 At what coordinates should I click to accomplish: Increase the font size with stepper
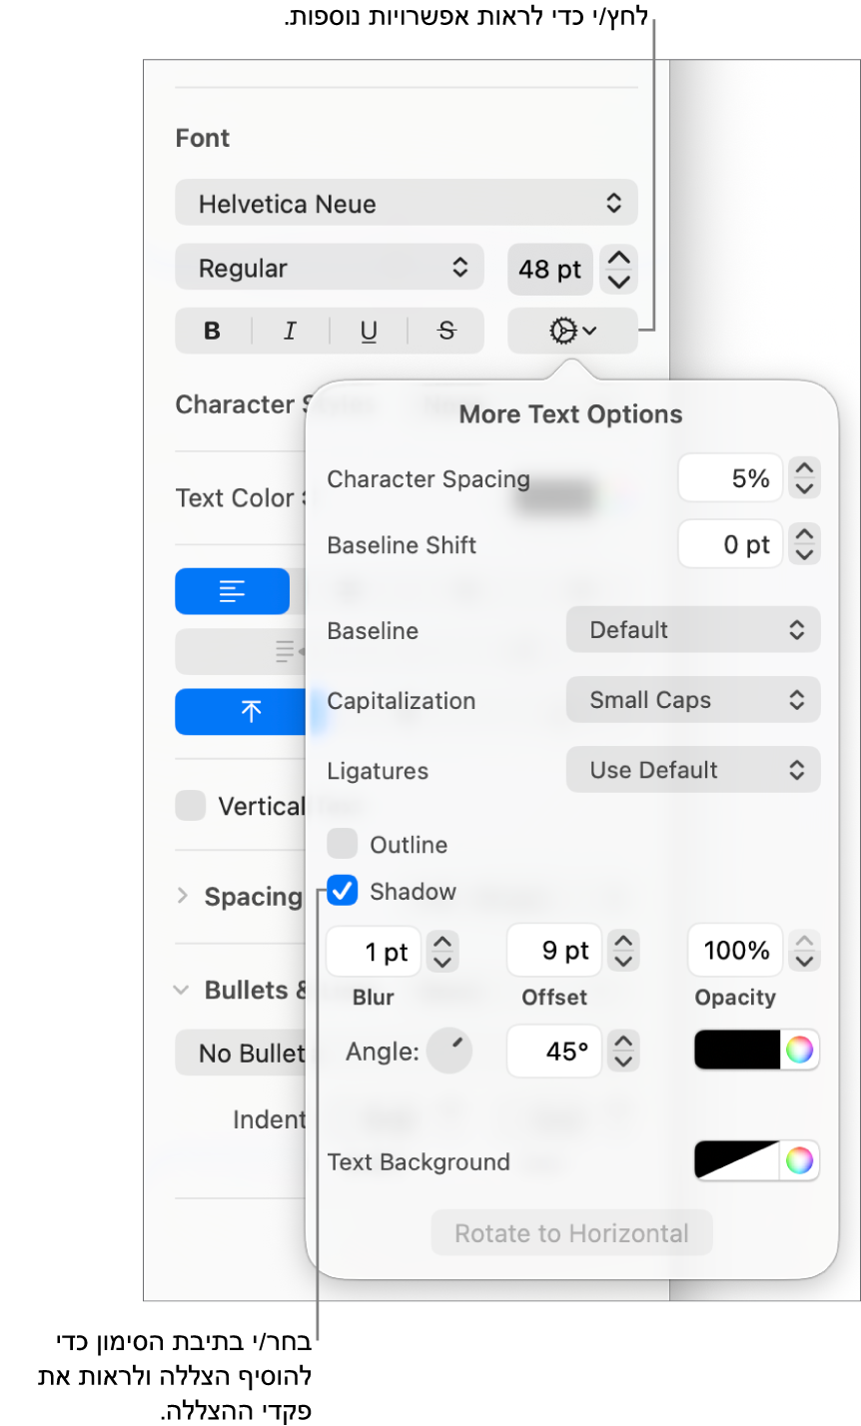point(619,258)
